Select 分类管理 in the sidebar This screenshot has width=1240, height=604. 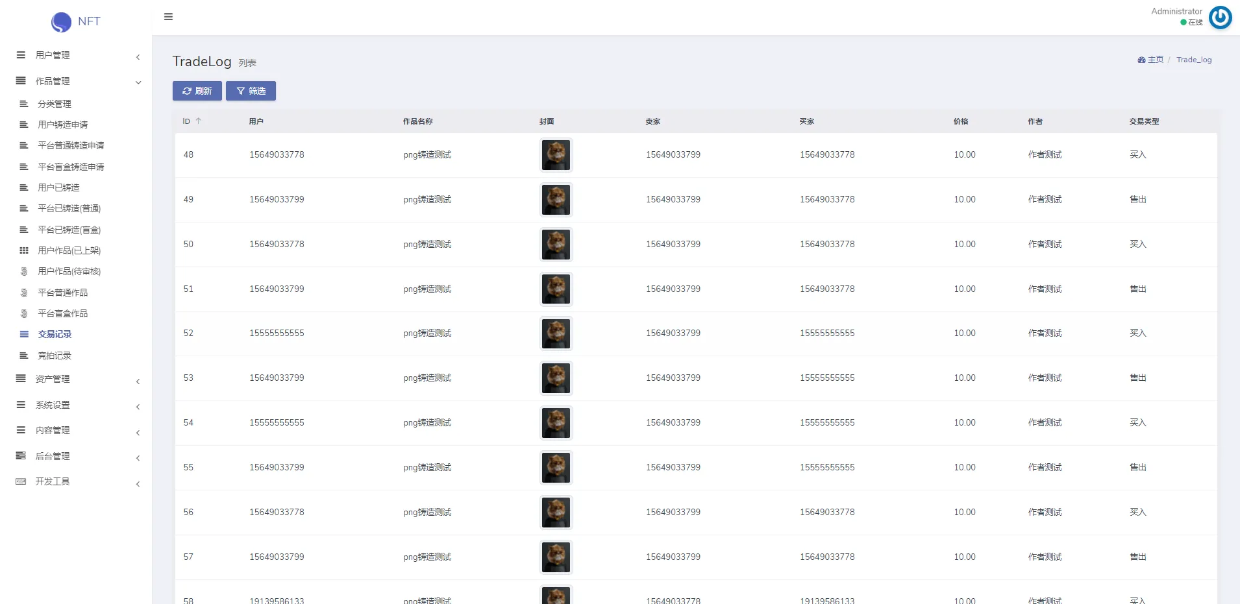(55, 104)
